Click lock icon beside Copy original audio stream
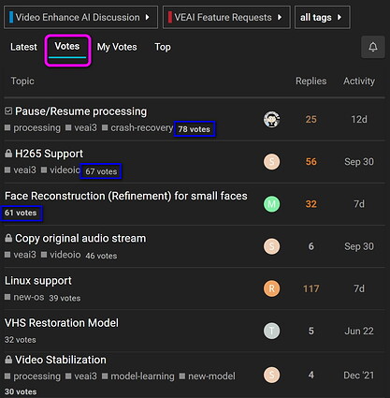390x398 pixels. pyautogui.click(x=8, y=238)
